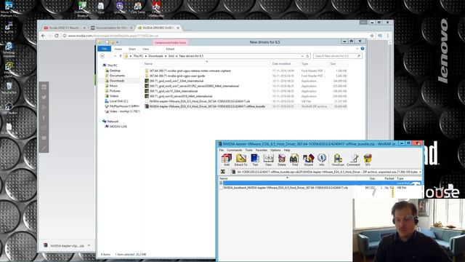
Task: Open Explorer recent locations dropdown arrow
Action: coord(115,56)
